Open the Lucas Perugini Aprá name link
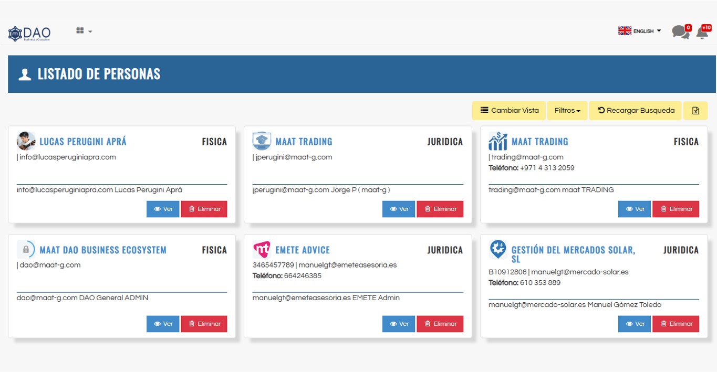This screenshot has height=372, width=717. click(83, 142)
